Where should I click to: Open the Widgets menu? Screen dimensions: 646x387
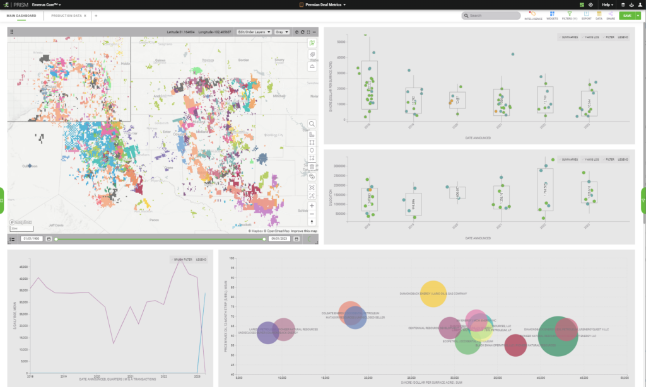coord(552,14)
